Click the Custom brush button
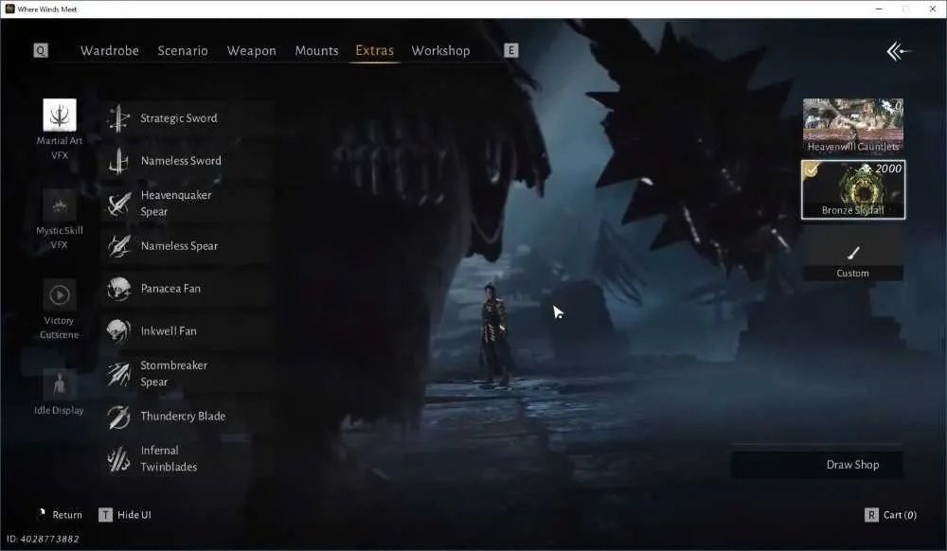 pyautogui.click(x=853, y=254)
